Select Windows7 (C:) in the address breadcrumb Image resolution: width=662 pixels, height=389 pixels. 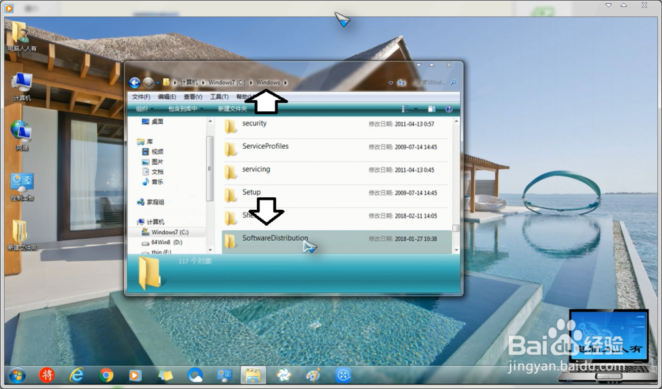coord(226,82)
